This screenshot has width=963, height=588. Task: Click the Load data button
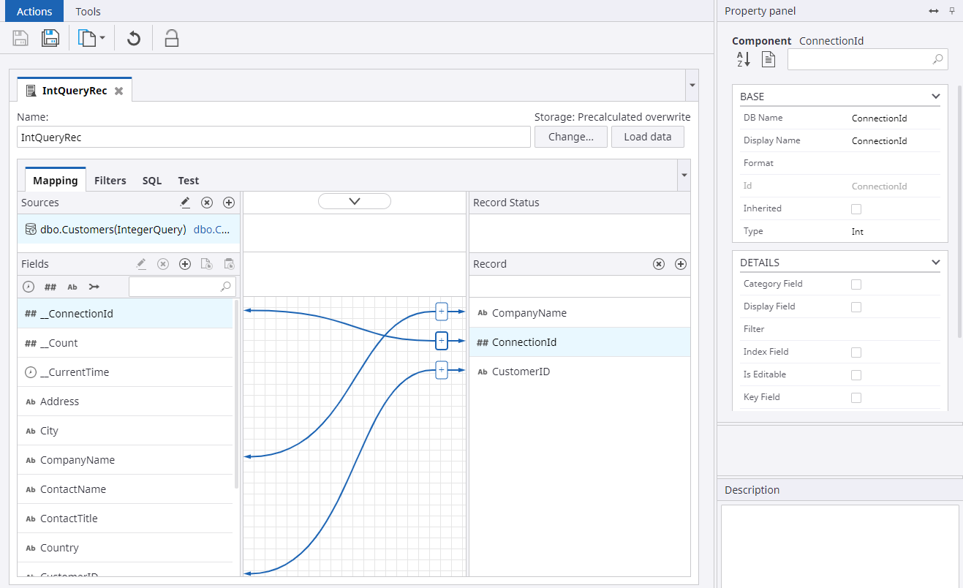click(647, 137)
